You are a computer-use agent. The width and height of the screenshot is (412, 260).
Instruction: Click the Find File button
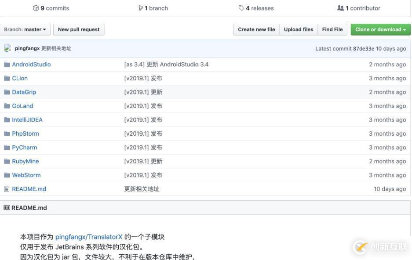[332, 29]
